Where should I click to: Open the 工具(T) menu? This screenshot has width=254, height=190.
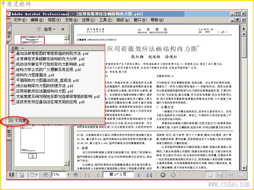106,20
